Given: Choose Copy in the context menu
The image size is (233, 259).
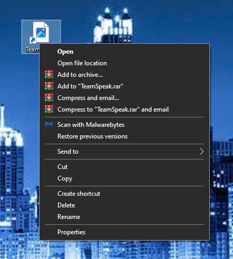Looking at the screenshot, I should (x=124, y=178).
